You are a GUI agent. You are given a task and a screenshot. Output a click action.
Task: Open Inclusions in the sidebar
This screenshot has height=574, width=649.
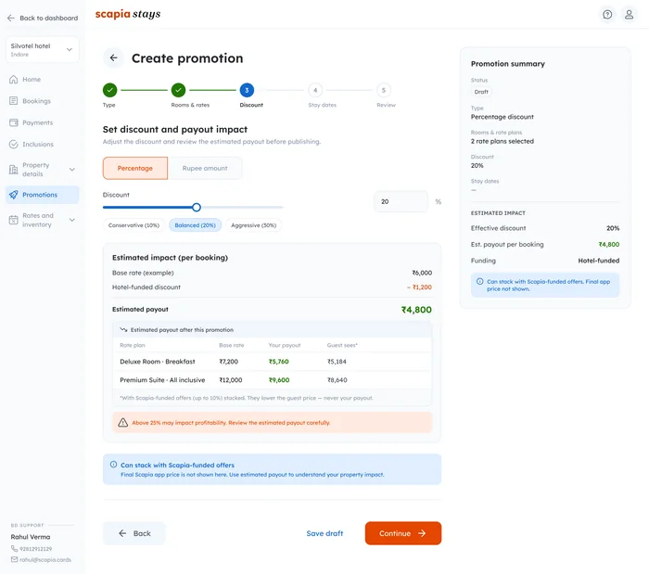point(43,144)
